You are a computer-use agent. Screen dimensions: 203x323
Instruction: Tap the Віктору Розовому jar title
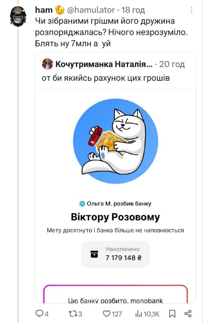click(x=115, y=217)
